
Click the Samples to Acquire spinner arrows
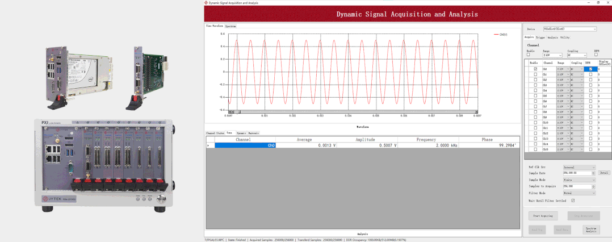594,186
